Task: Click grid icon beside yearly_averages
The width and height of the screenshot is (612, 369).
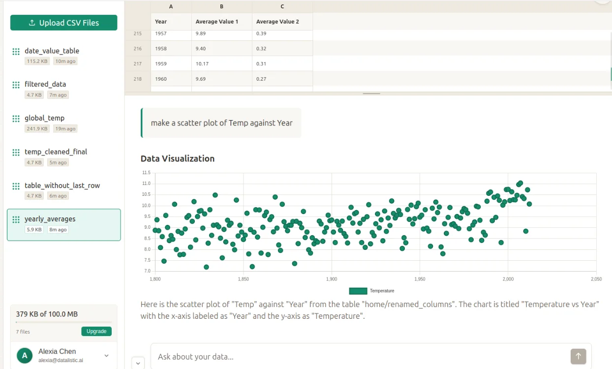Action: pos(16,219)
